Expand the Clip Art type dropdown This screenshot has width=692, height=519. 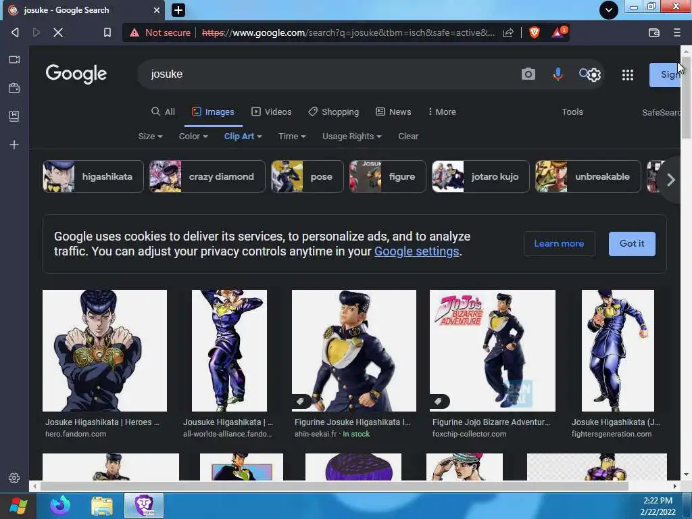(x=243, y=137)
